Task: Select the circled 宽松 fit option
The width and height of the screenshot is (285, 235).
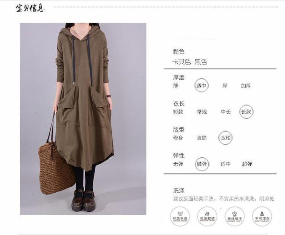Action: click(x=225, y=138)
